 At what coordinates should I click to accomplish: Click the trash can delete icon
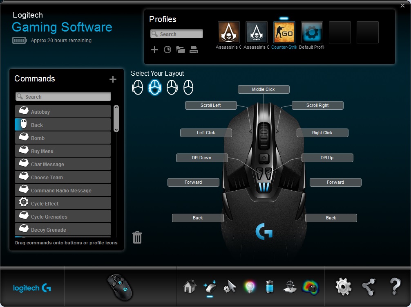(x=137, y=237)
